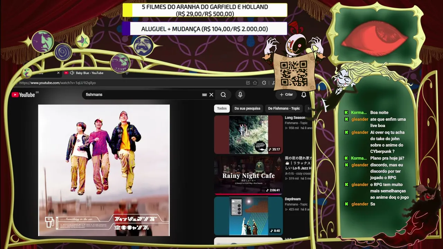Open the Daydream video thumbnail
This screenshot has height=249, width=443.
point(248,216)
